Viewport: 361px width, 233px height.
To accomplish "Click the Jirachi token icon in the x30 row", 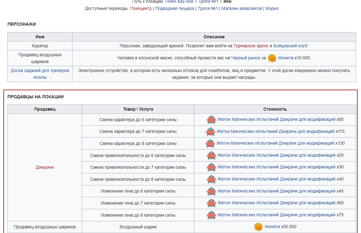I will (211, 167).
